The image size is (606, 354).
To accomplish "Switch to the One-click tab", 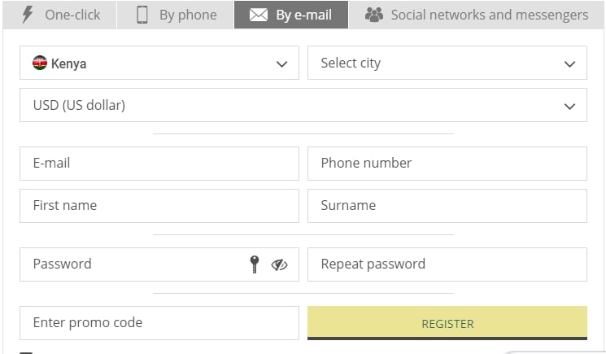I will (x=59, y=15).
